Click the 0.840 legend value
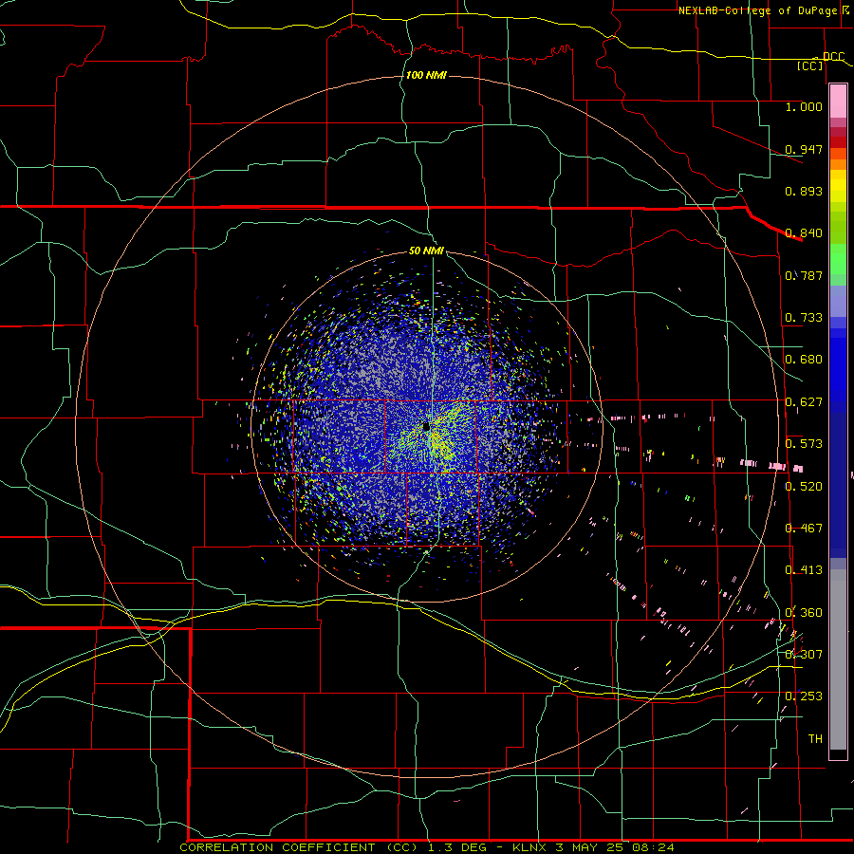This screenshot has height=854, width=854. 804,233
